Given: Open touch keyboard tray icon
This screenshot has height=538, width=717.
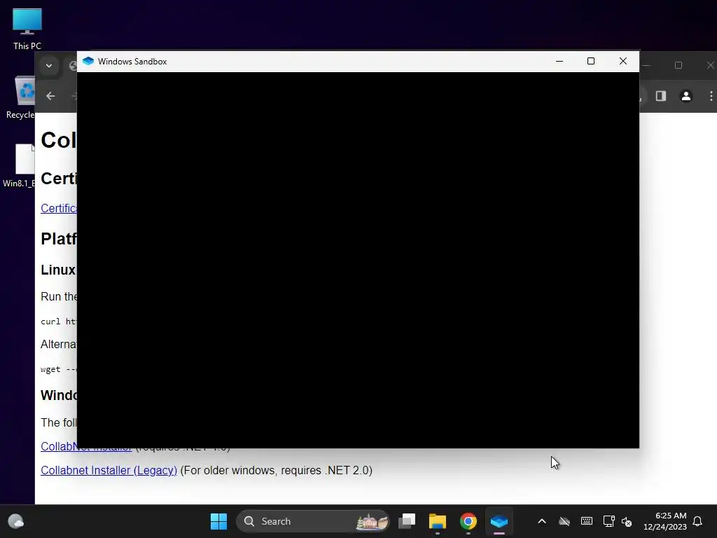Looking at the screenshot, I should tap(587, 521).
